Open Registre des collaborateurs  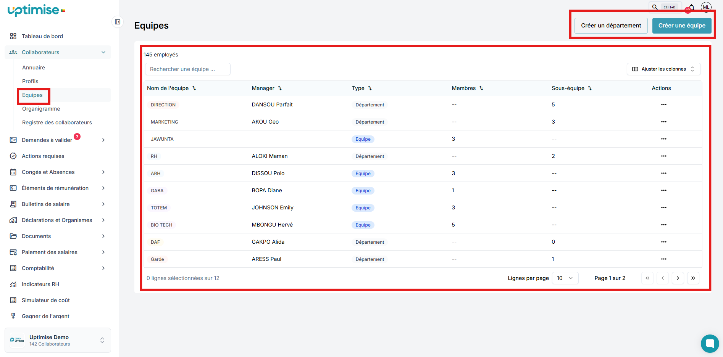pyautogui.click(x=57, y=122)
